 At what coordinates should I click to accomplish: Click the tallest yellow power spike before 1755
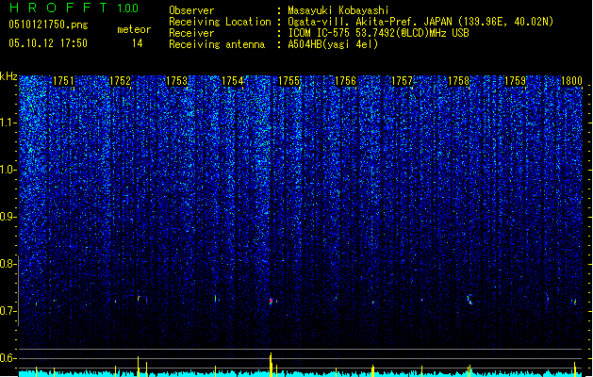coord(271,365)
